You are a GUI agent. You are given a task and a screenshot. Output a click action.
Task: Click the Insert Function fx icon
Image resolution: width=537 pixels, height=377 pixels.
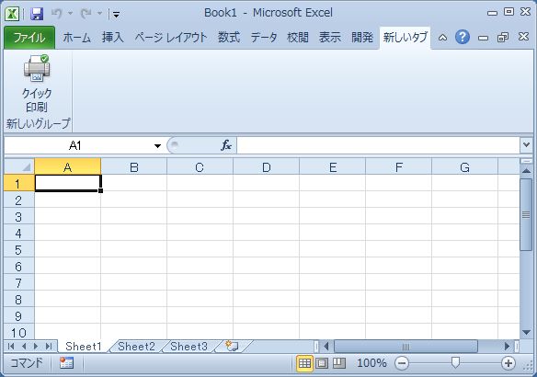[x=225, y=145]
